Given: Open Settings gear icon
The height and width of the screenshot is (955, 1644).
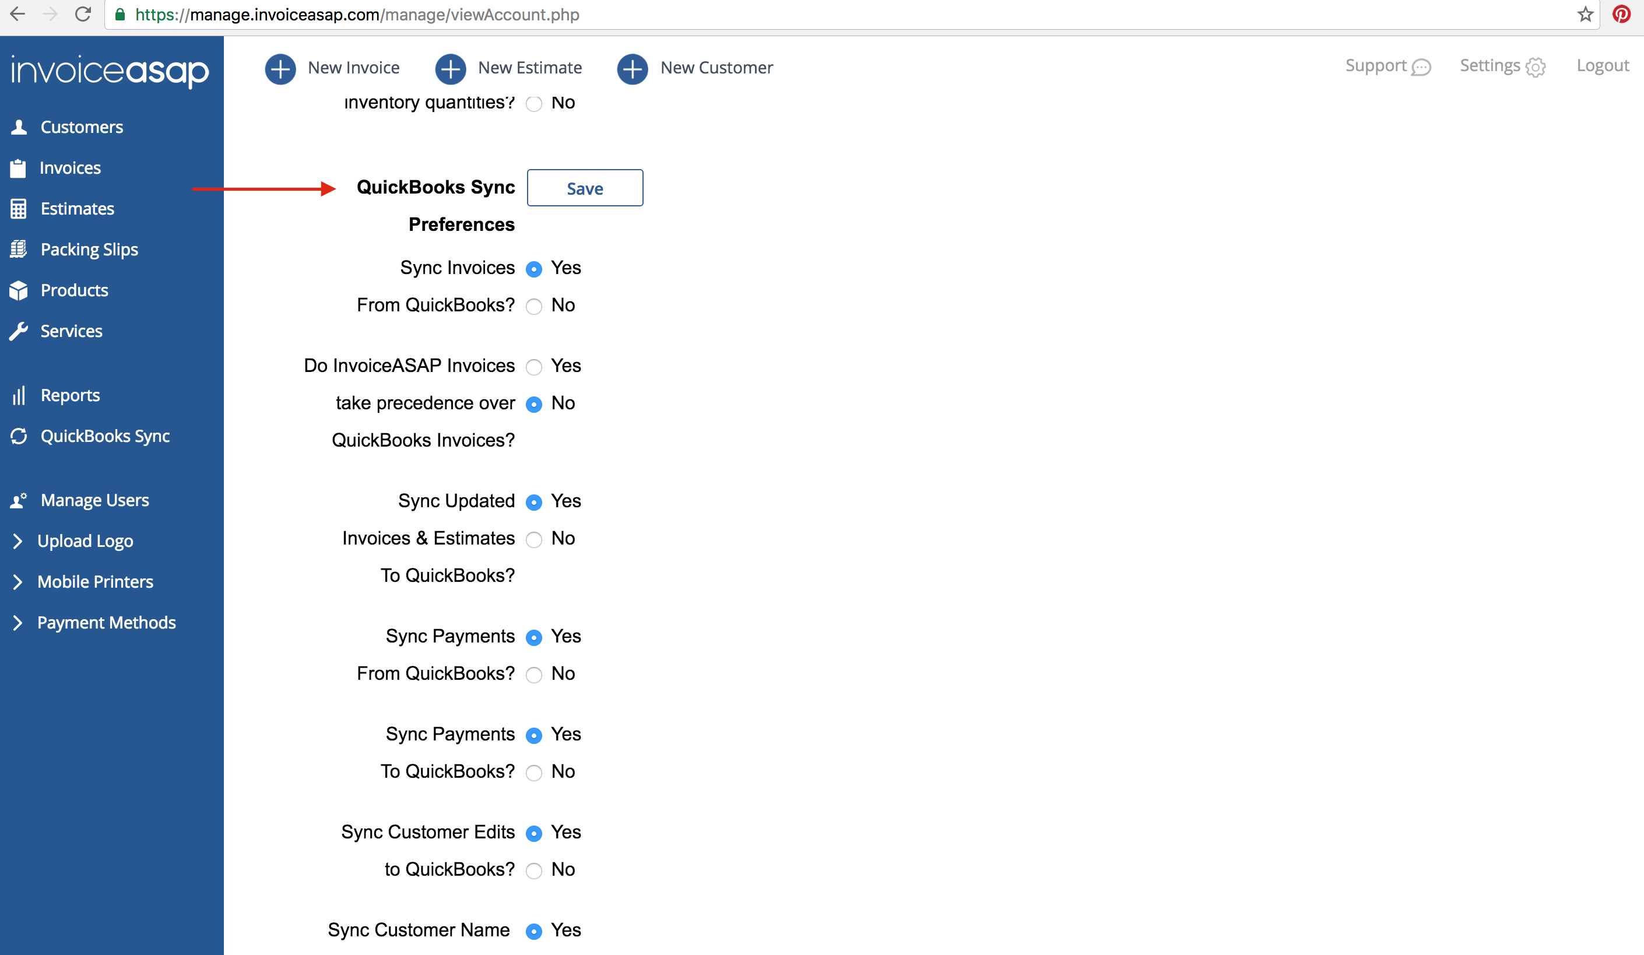Looking at the screenshot, I should point(1536,67).
